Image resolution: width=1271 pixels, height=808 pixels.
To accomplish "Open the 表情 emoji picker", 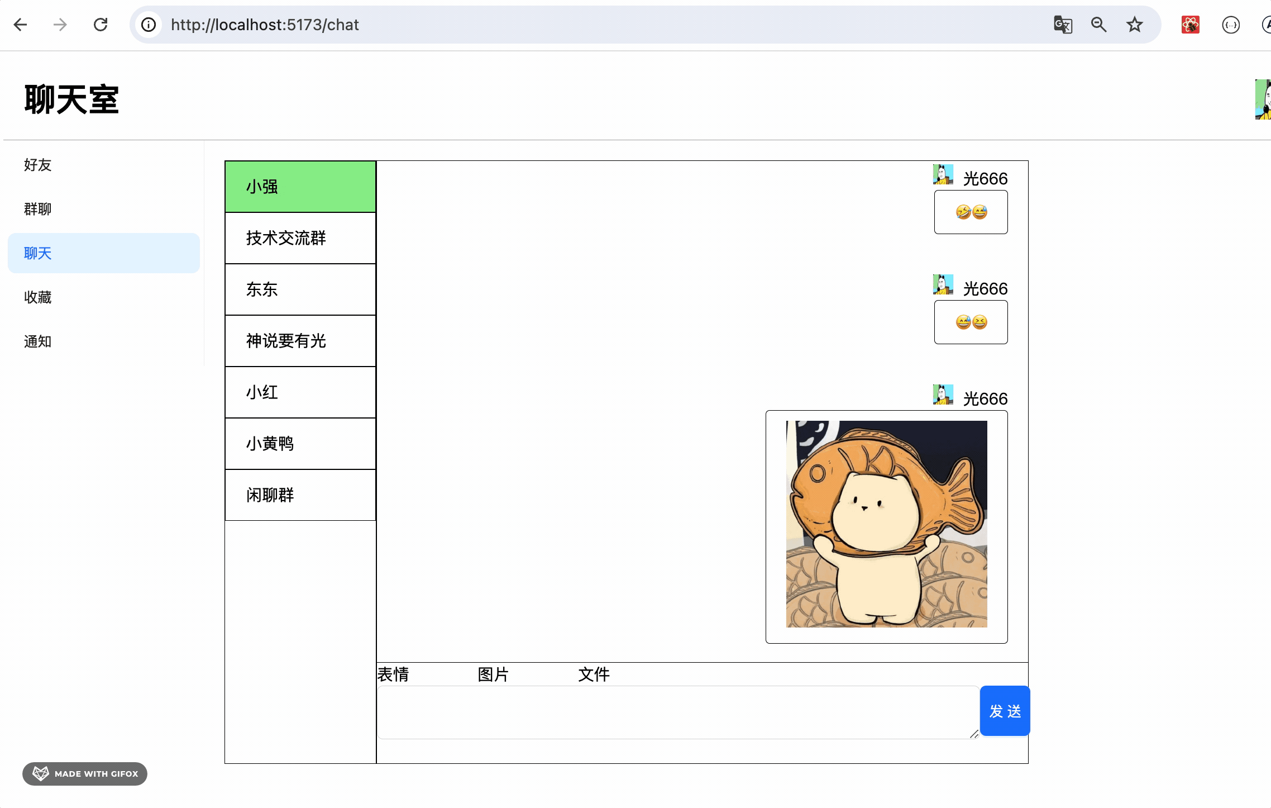I will (x=393, y=674).
